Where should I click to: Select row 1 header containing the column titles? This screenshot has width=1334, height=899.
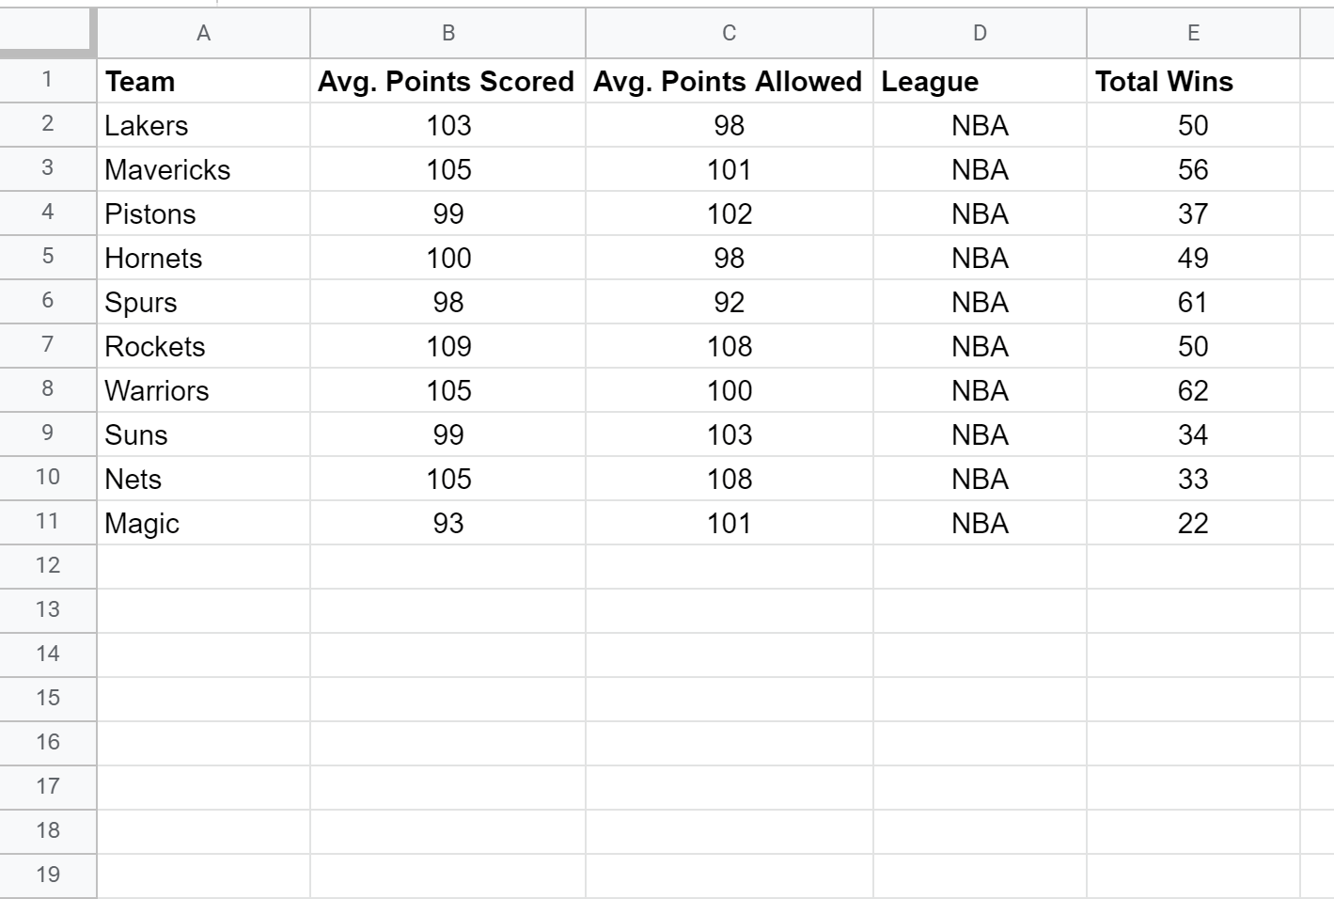[x=47, y=81]
